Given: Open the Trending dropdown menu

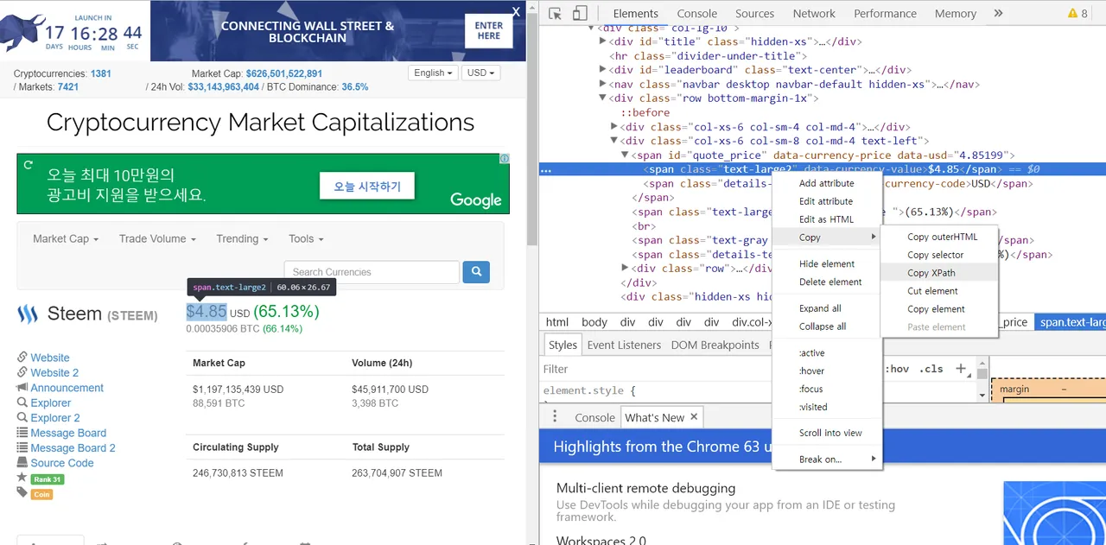Looking at the screenshot, I should (x=242, y=239).
